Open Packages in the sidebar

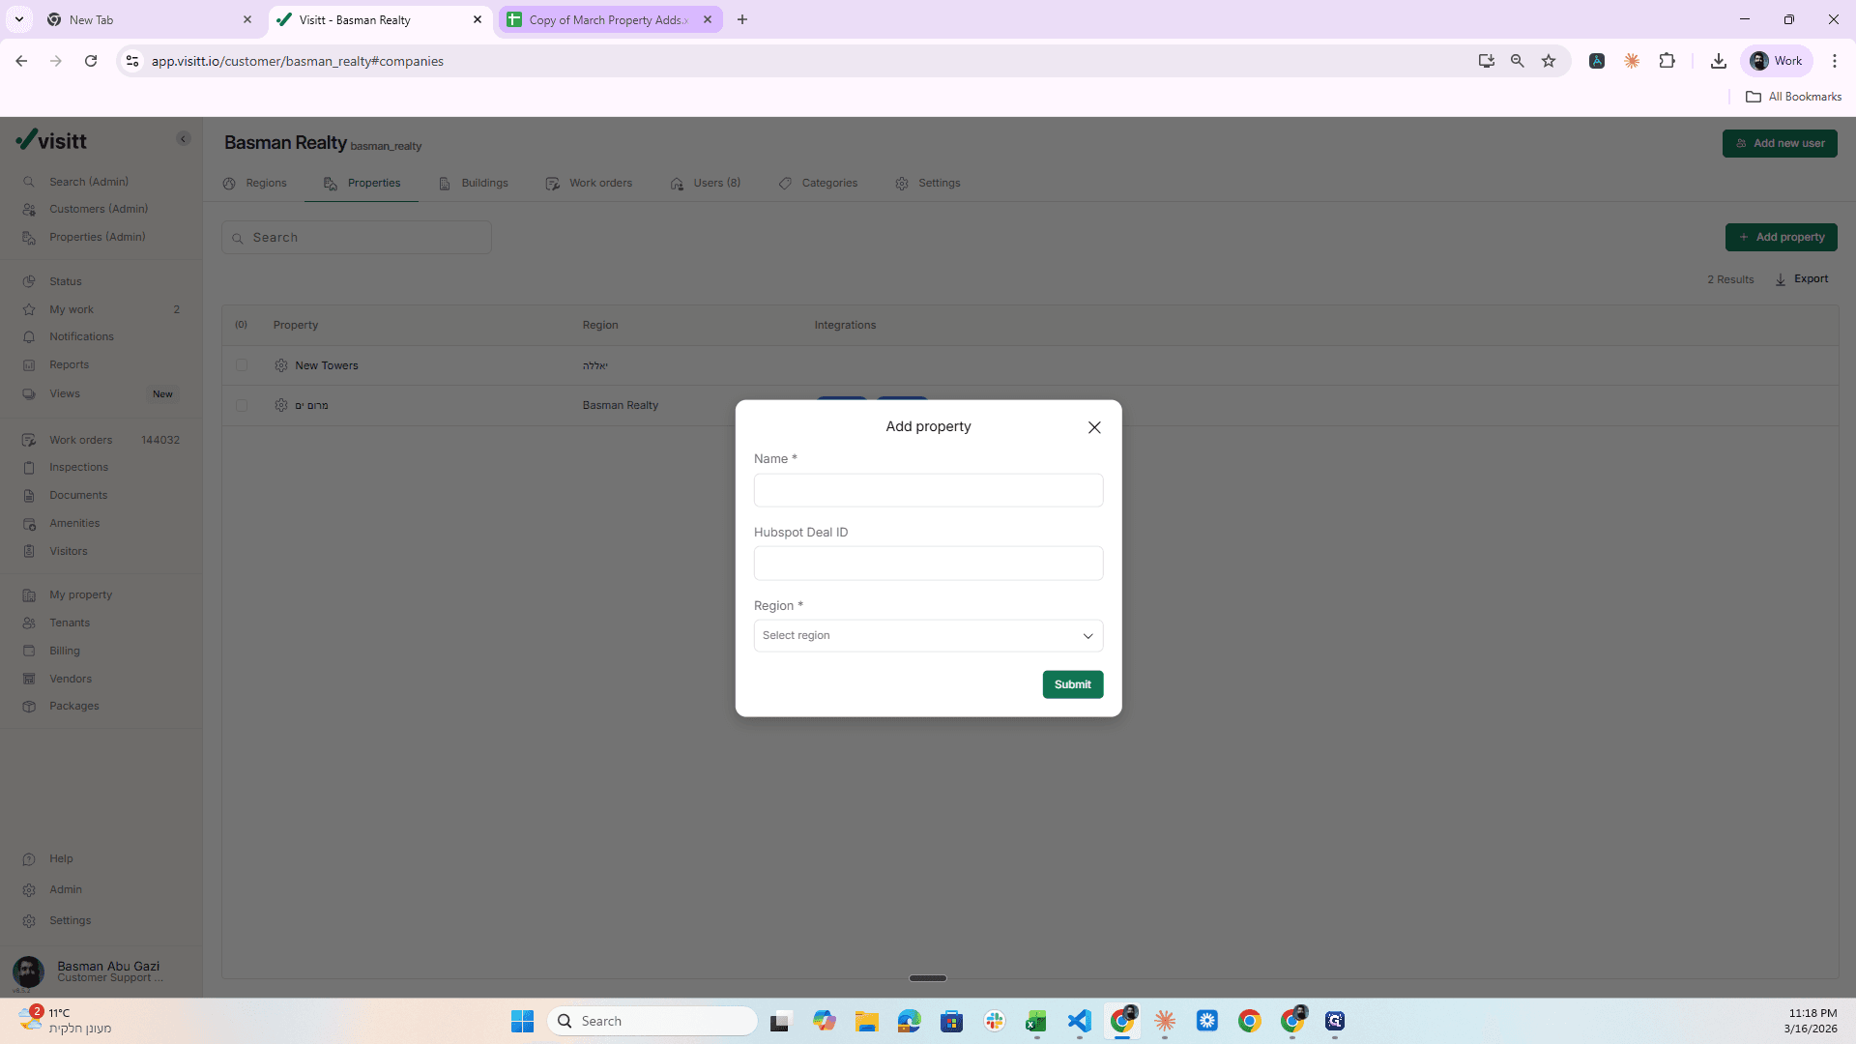click(74, 706)
